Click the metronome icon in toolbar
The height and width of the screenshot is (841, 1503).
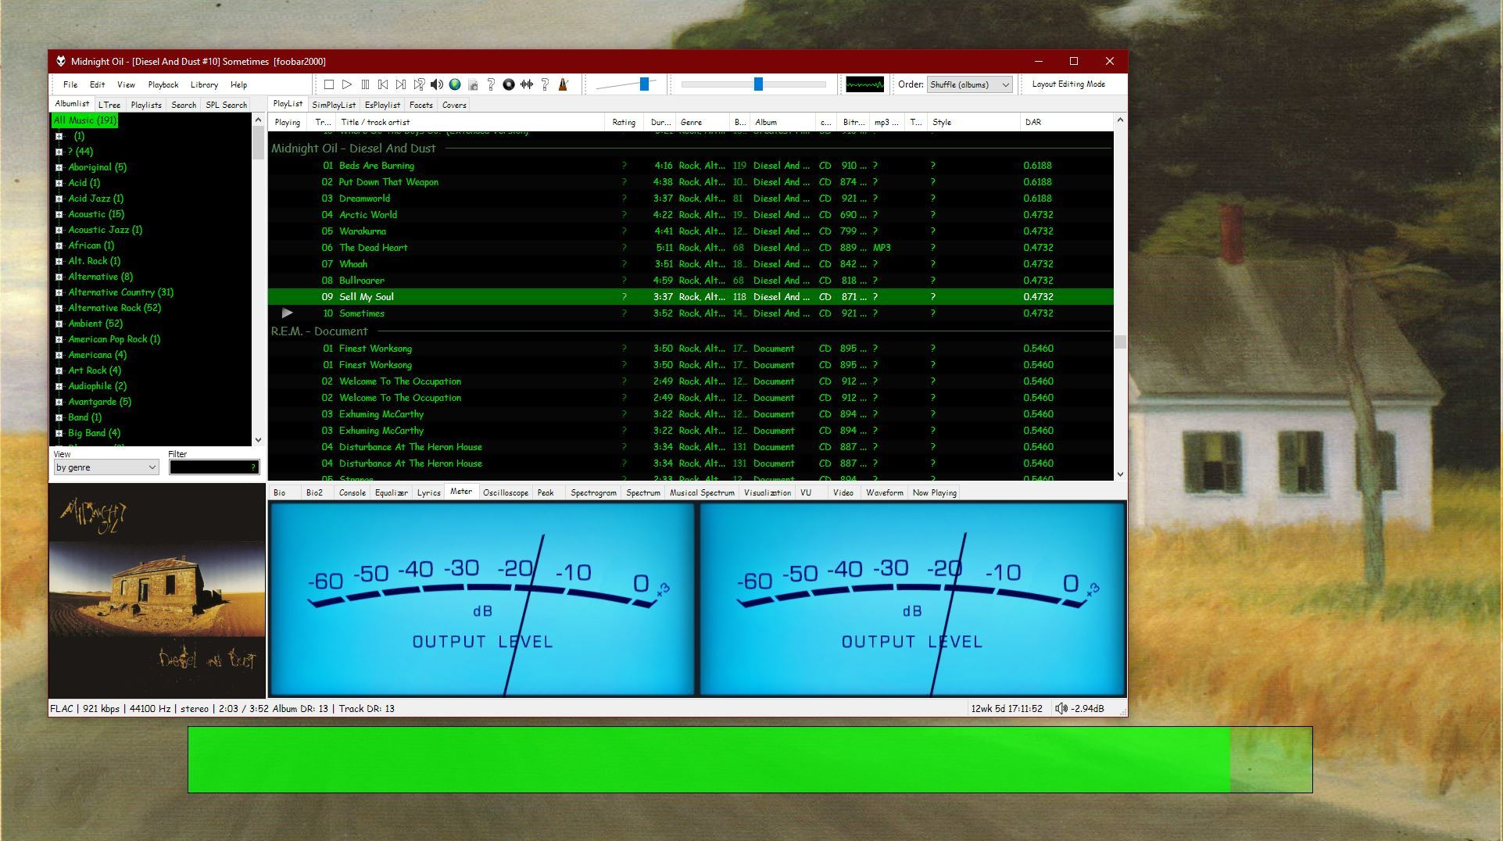pos(563,84)
